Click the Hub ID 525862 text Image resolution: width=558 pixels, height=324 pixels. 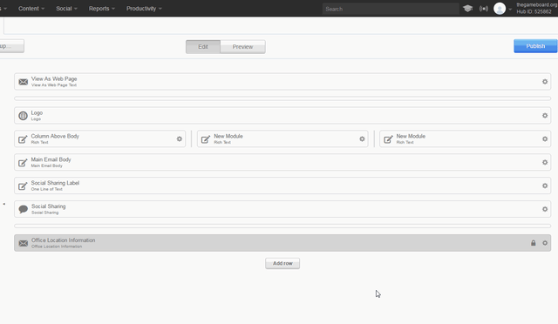click(534, 11)
